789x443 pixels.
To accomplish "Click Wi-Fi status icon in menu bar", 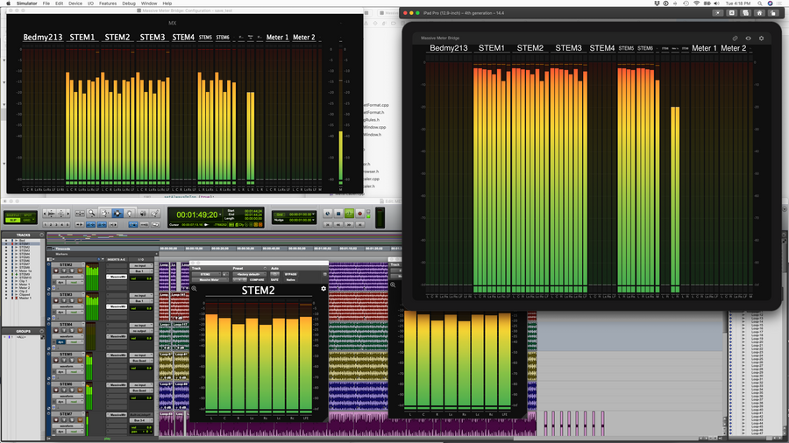I will pyautogui.click(x=696, y=3).
